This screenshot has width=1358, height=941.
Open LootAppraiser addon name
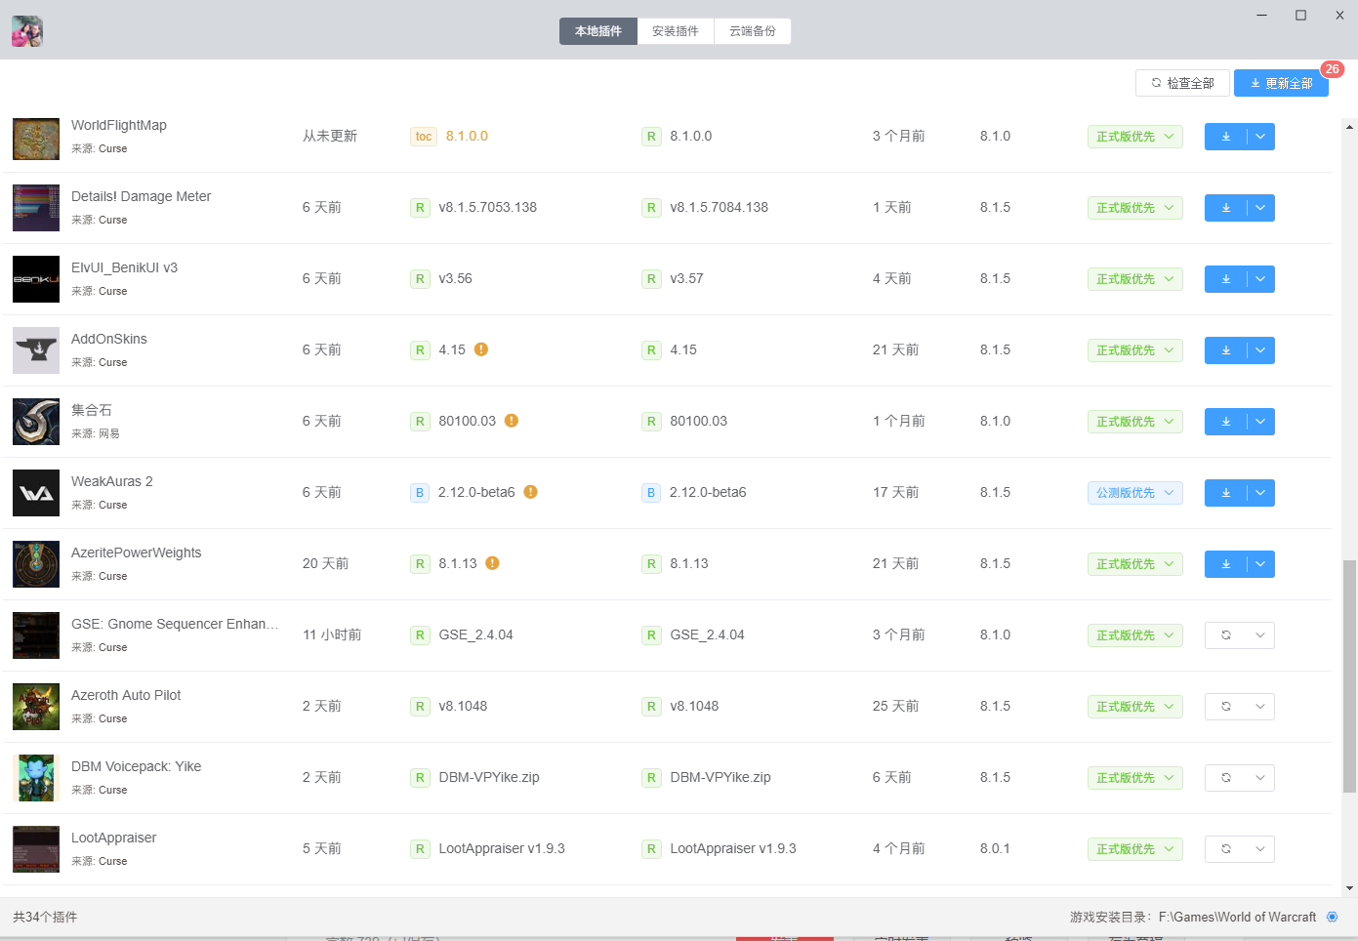click(x=113, y=838)
